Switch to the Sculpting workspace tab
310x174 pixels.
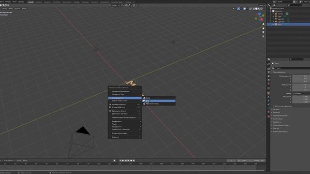tap(47, 2)
